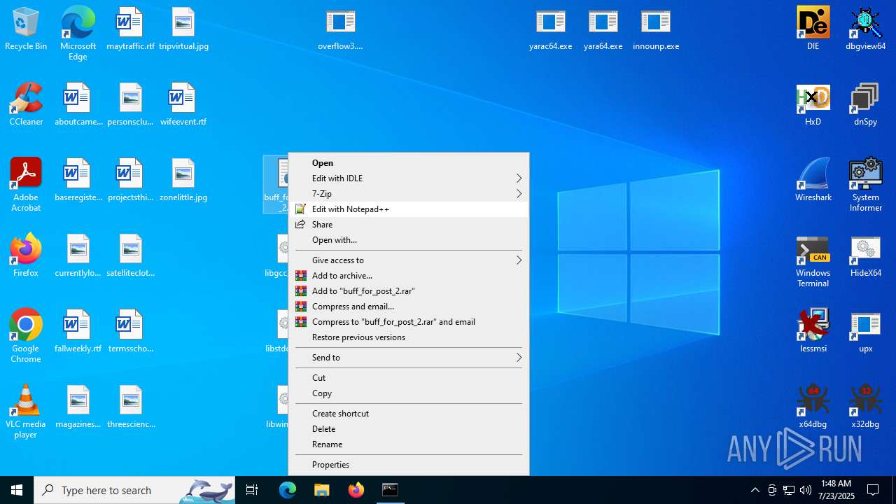
Task: Expand the 7-Zip submenu
Action: pos(409,194)
